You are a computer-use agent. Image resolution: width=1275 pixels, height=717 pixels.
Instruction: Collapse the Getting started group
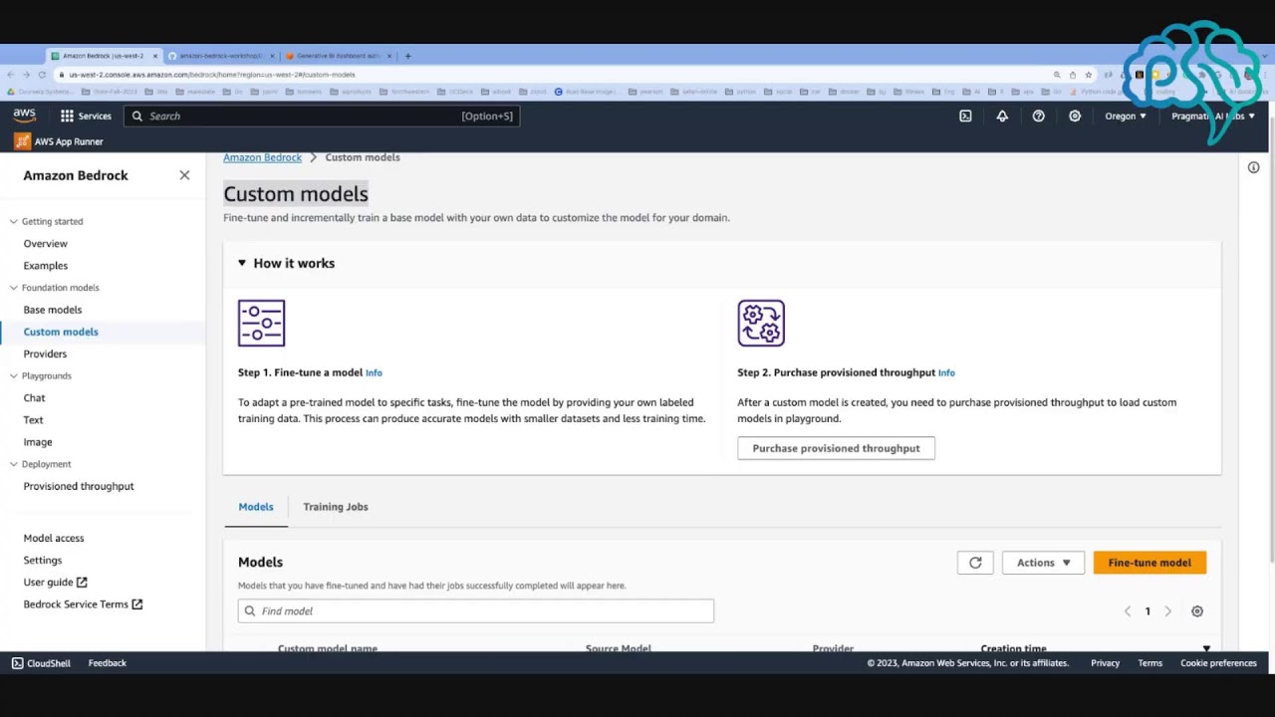pos(14,221)
